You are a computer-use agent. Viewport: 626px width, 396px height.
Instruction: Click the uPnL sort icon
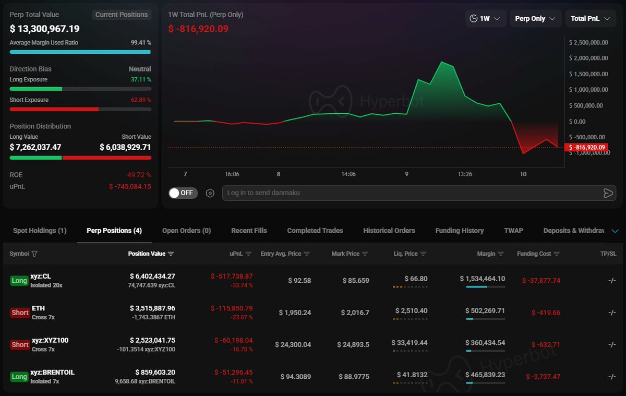(x=248, y=254)
